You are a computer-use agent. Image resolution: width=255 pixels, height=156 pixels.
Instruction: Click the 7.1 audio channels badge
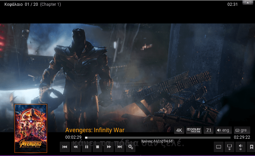tap(208, 130)
